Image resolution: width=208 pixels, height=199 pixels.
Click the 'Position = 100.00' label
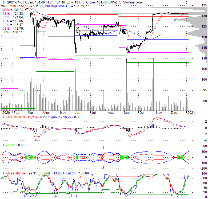point(76,173)
